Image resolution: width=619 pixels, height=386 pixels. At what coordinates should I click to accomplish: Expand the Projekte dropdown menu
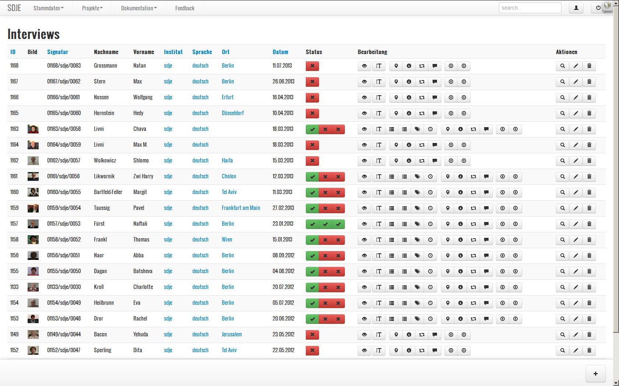(x=92, y=8)
